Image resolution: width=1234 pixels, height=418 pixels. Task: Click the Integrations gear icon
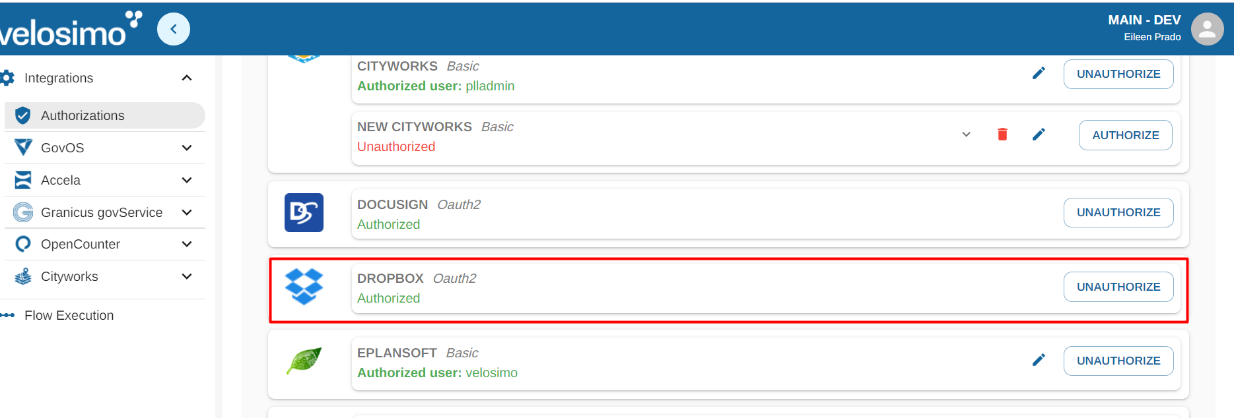pos(7,78)
